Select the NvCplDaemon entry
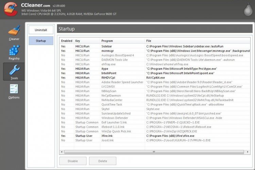Screen dimensions: 255x170 155,95
